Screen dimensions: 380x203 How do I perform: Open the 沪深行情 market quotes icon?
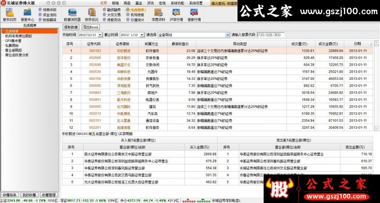[176, 15]
